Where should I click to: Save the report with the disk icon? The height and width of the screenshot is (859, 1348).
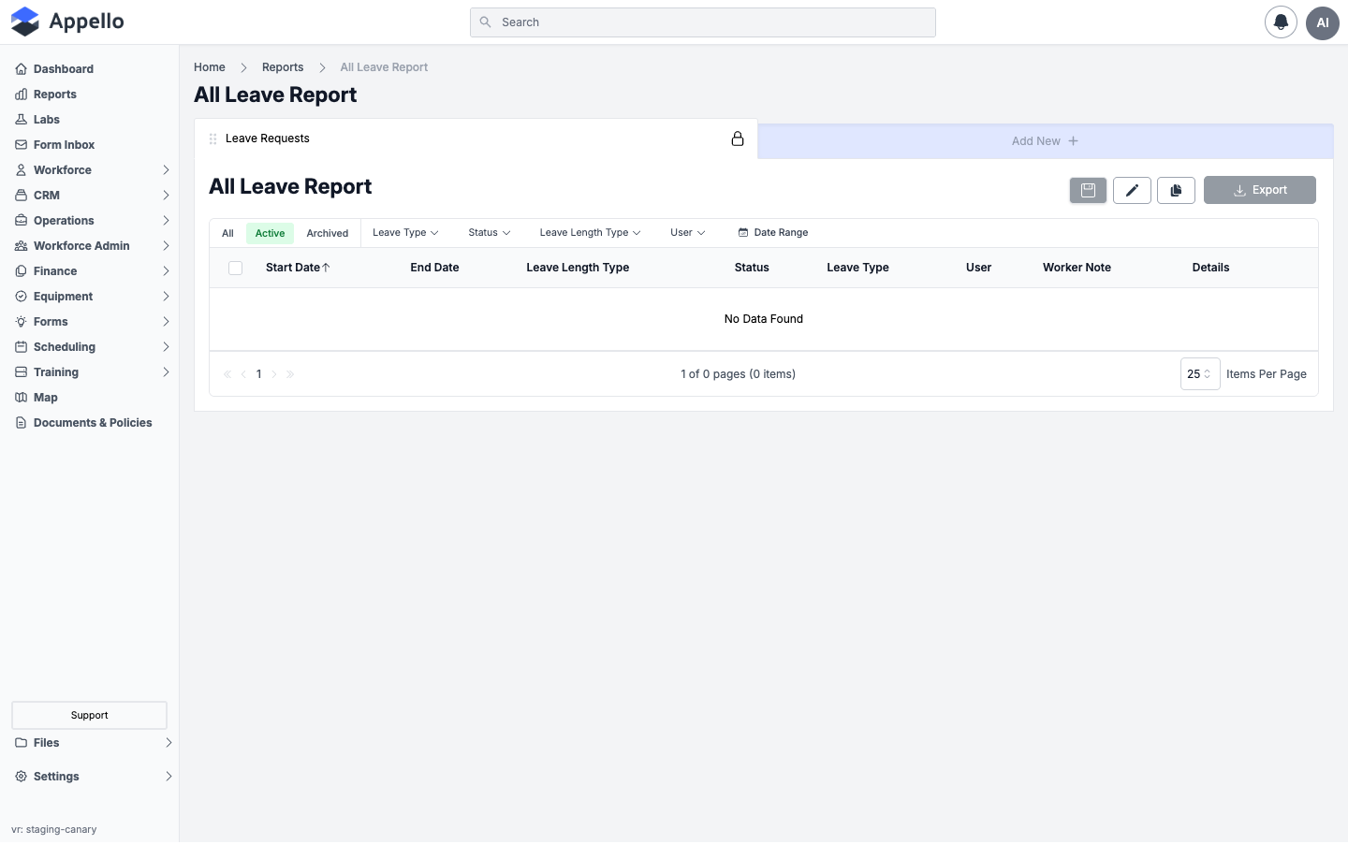point(1088,190)
